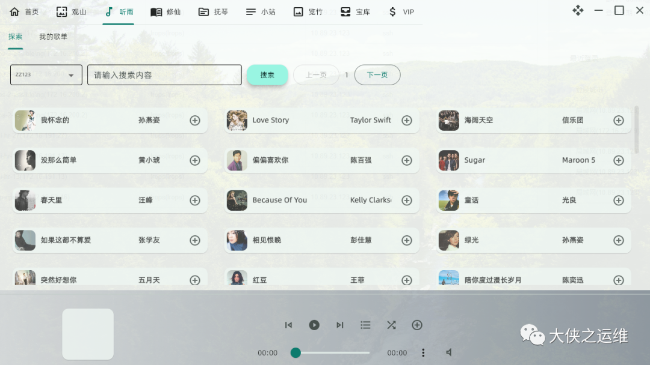
Task: Add 相见恨晚 to playlist
Action: click(x=407, y=240)
